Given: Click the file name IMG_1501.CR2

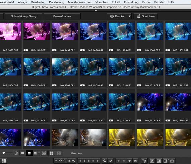Looking at the screenshot, I should click(x=152, y=50).
